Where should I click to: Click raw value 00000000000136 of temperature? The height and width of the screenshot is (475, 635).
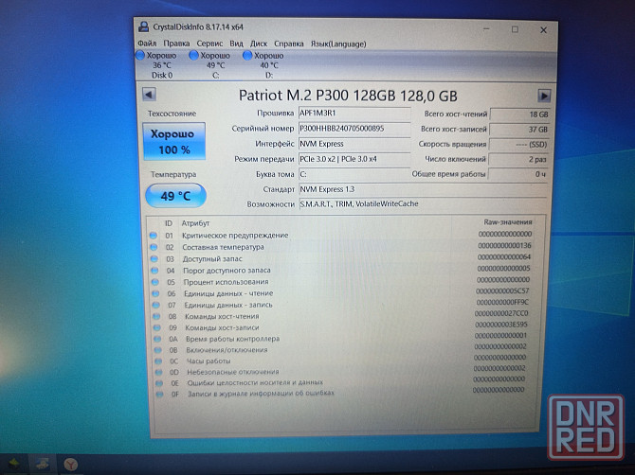pos(504,245)
